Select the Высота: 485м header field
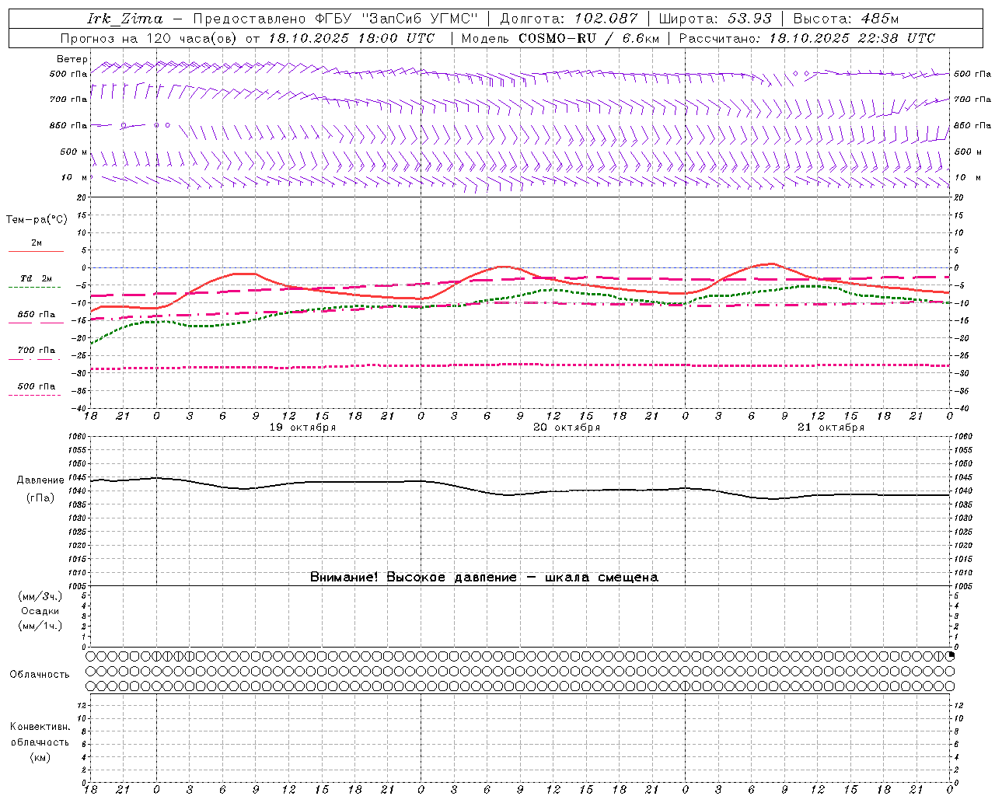This screenshot has height=796, width=995. tap(847, 19)
